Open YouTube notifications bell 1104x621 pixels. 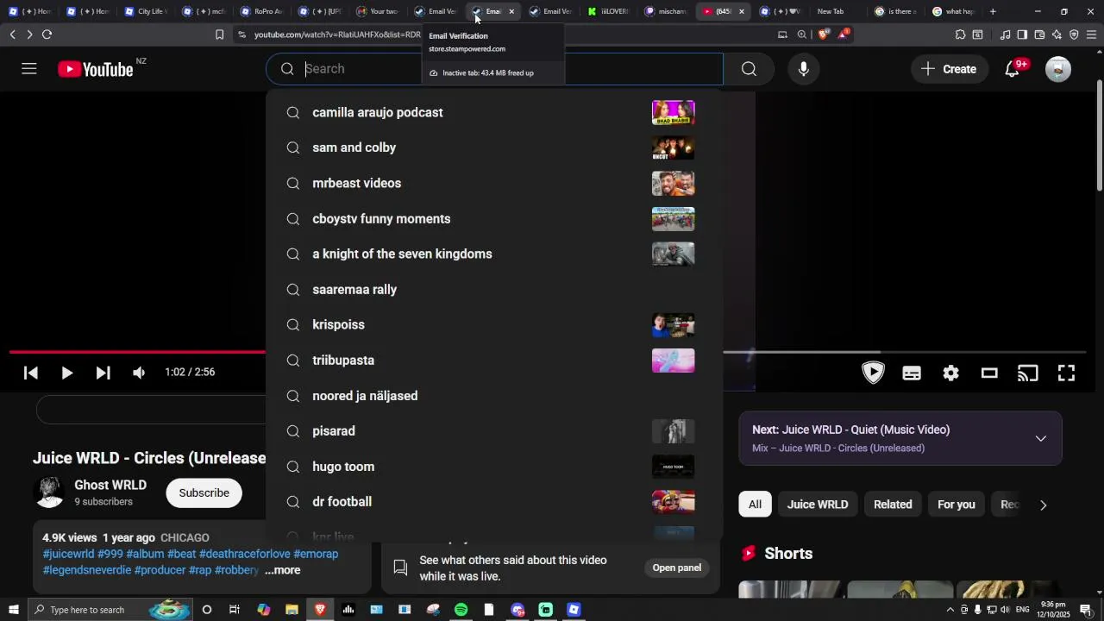(x=1013, y=69)
